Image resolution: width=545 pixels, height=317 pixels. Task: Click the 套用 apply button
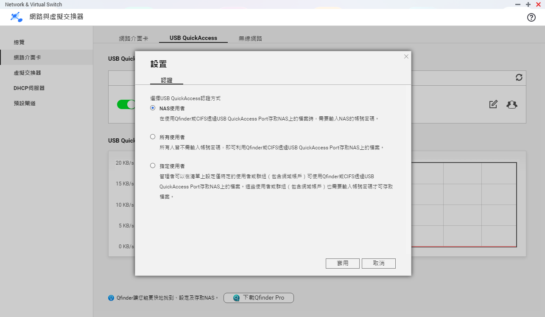coord(343,263)
